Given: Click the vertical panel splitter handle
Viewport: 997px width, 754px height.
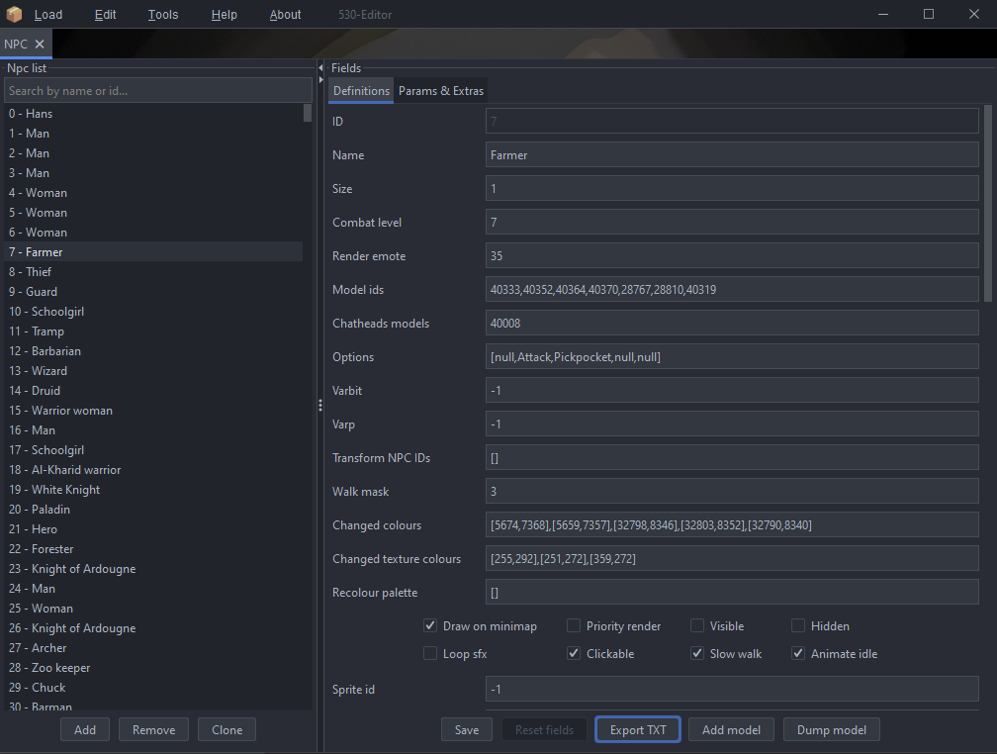Looking at the screenshot, I should tap(319, 406).
